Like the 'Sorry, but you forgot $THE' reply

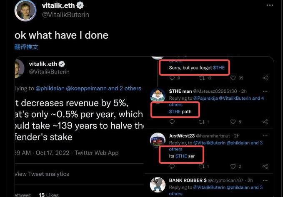pyautogui.click(x=233, y=78)
